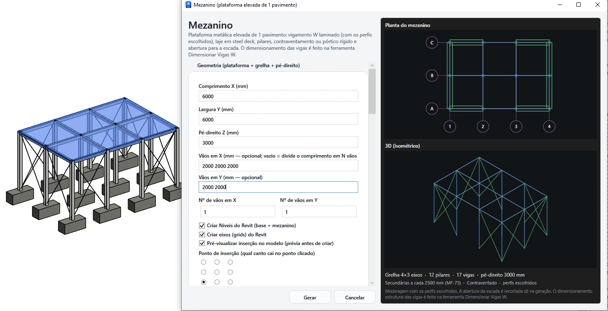The image size is (608, 311).
Task: Select the top-center insertion point radio button
Action: (217, 262)
